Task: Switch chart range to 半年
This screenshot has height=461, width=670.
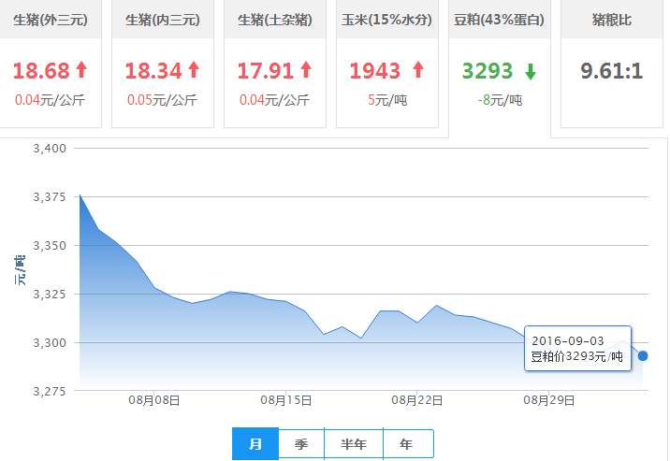Action: click(354, 444)
